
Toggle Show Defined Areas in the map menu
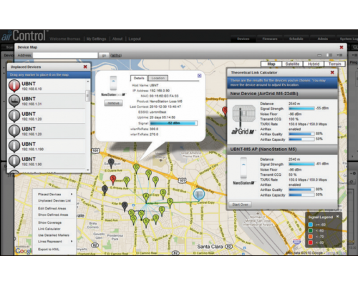pos(53,214)
